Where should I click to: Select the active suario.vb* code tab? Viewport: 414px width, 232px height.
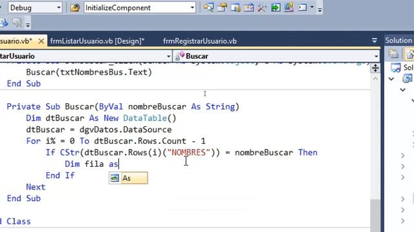(x=16, y=41)
